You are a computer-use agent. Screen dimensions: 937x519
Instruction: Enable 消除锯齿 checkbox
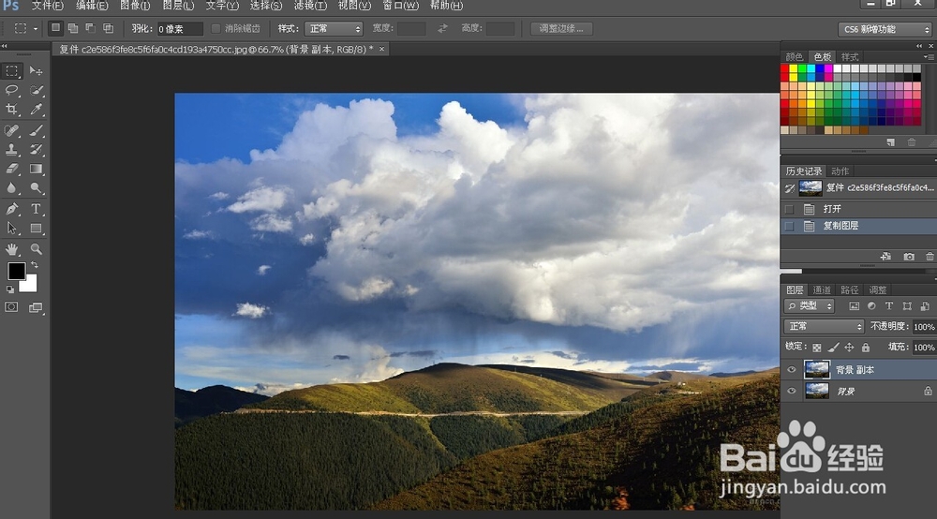click(x=216, y=29)
